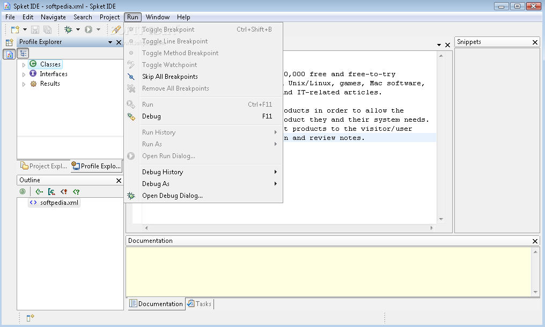Click the editor horizontal scrollbar right arrow

coord(431,228)
